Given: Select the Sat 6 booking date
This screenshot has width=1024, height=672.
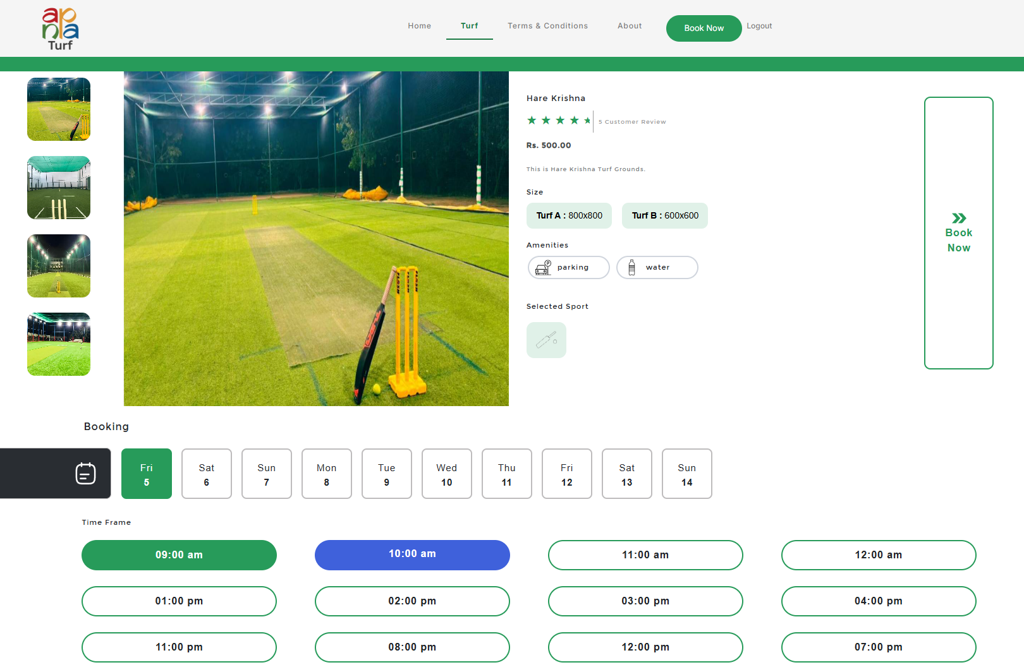Looking at the screenshot, I should (x=206, y=474).
